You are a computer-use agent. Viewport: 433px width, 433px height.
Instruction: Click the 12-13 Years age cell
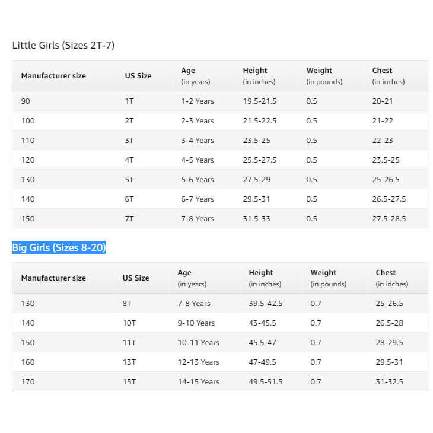tap(199, 362)
